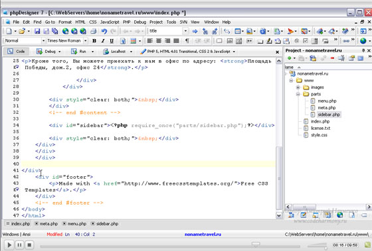Open the Times New Roman font dropdown
Image resolution: width=372 pixels, height=251 pixels.
pos(86,40)
